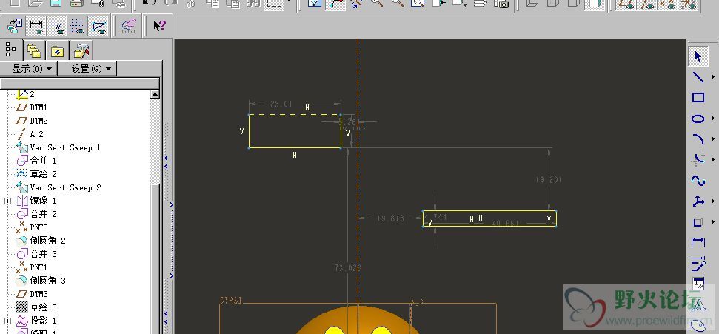Click the 73.028 dimension in the sketch
Viewport: 719px width, 334px height.
click(348, 267)
